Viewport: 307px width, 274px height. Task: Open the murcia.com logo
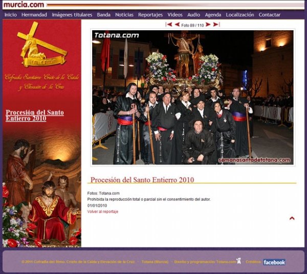24,5
